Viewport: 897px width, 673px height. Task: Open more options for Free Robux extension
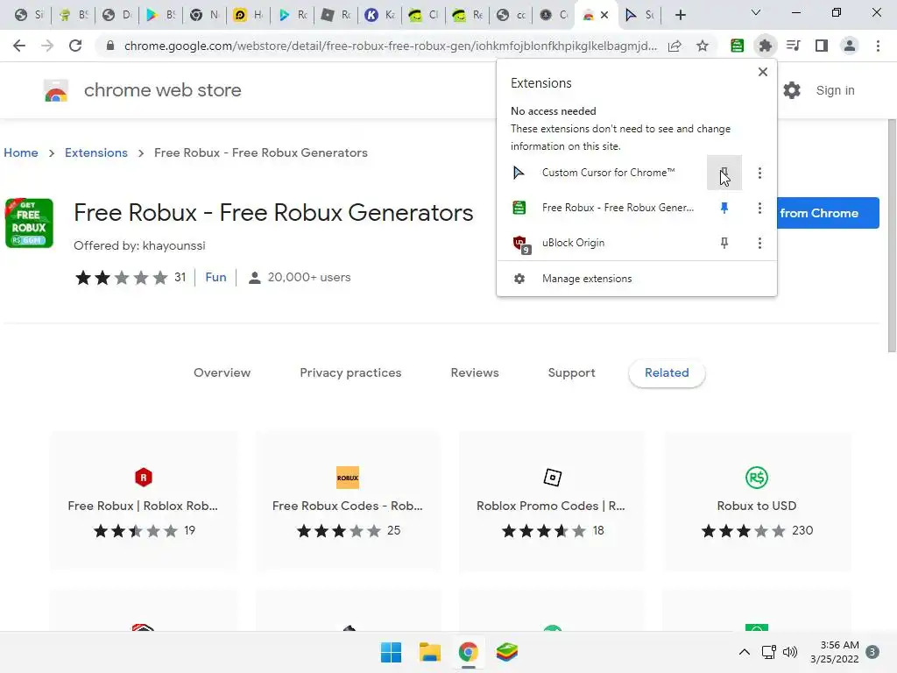(x=759, y=208)
